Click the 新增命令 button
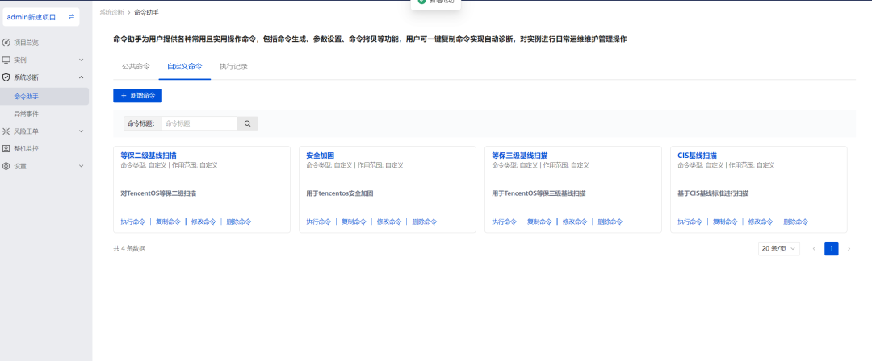Image resolution: width=872 pixels, height=361 pixels. [x=137, y=95]
